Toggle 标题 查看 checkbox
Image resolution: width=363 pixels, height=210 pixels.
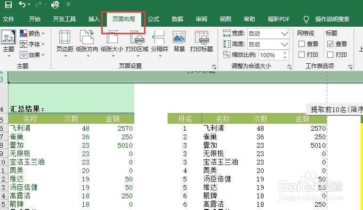[330, 44]
